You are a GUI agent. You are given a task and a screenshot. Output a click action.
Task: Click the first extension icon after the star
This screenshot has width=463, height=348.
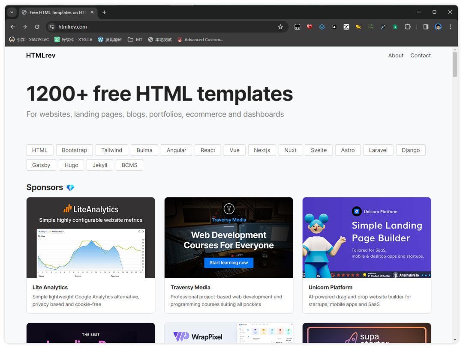pyautogui.click(x=298, y=27)
